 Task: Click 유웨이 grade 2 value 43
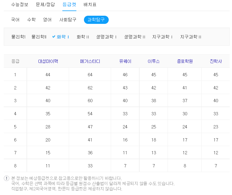click(x=125, y=88)
